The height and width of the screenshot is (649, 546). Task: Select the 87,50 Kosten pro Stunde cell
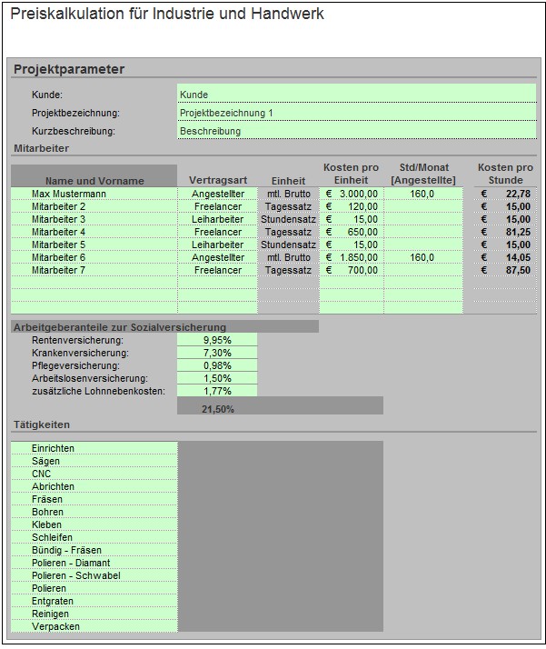[x=505, y=270]
